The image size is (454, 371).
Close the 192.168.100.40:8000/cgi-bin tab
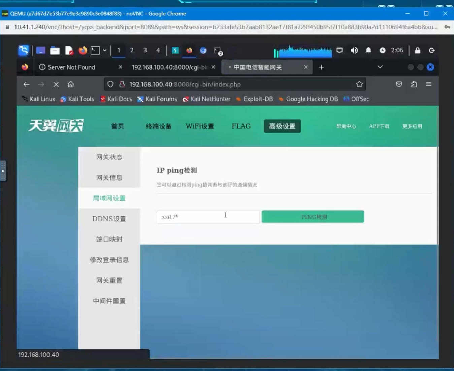click(x=213, y=67)
